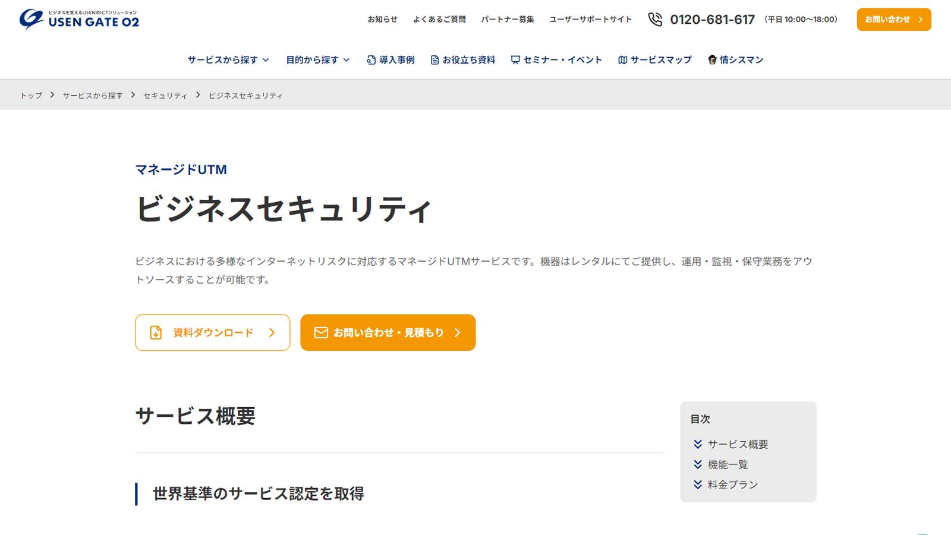Jump to サービス概要 from the 目次

tap(738, 445)
